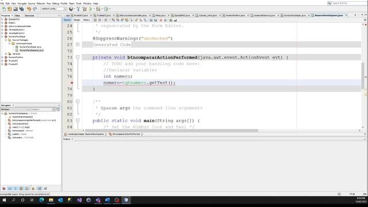Click the Search input field
Image resolution: width=368 pixels, height=207 pixels.
point(349,3)
